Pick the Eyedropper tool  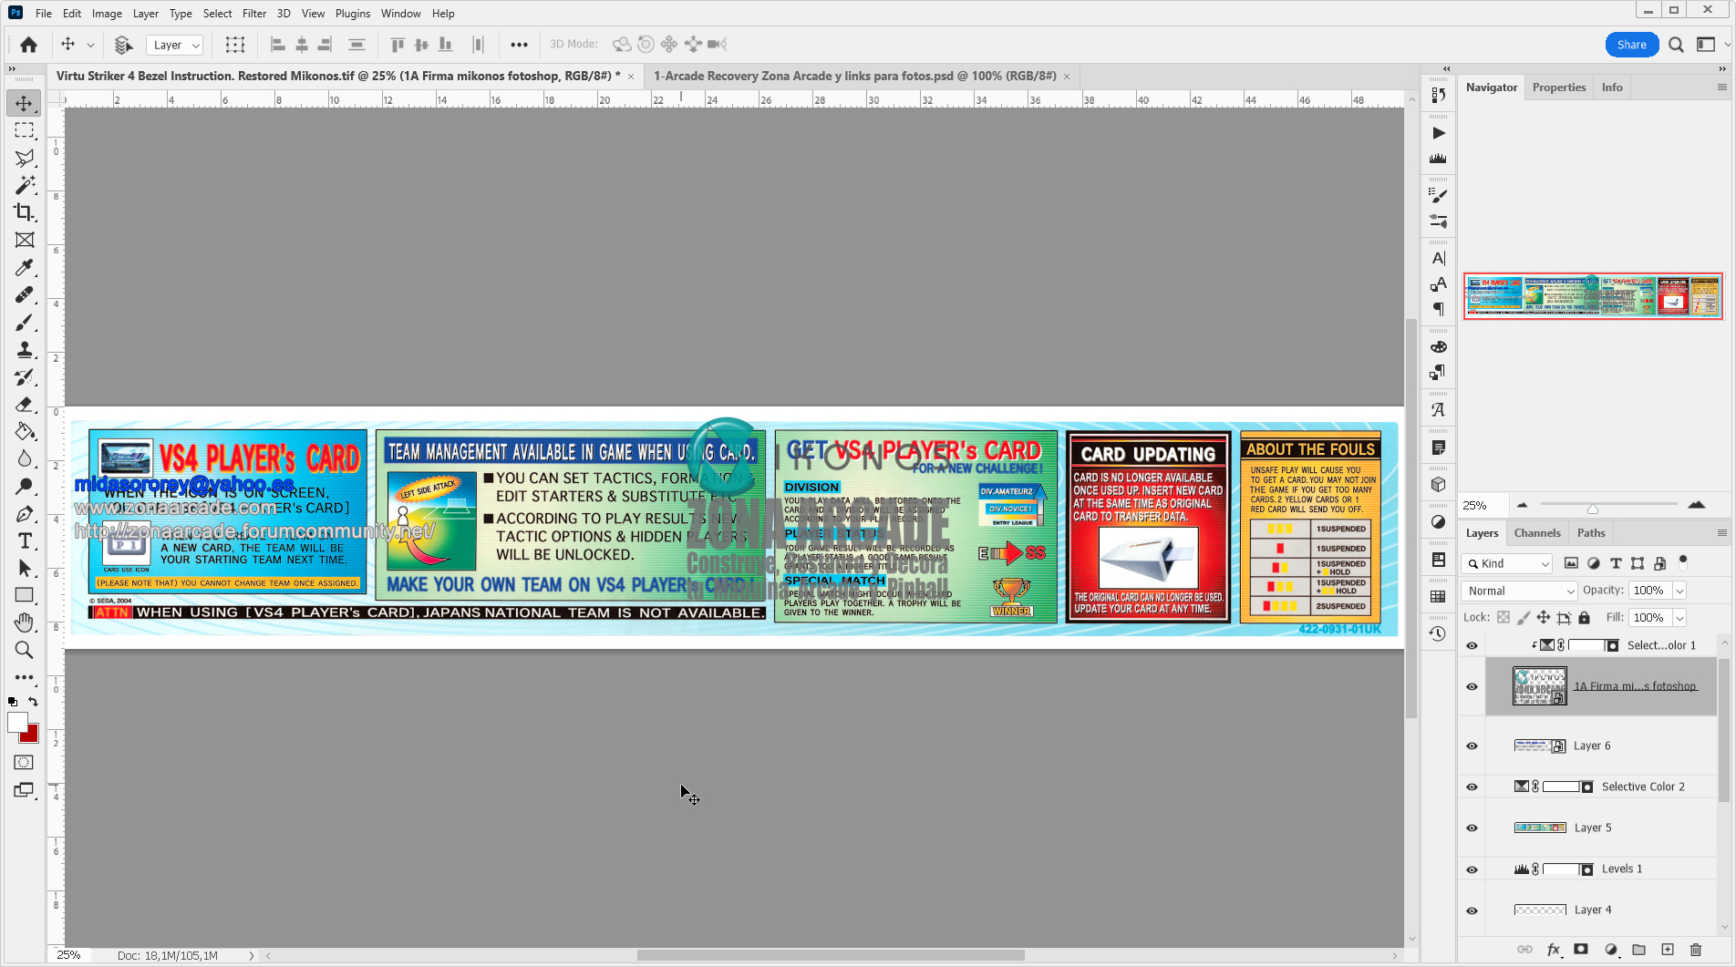(25, 267)
